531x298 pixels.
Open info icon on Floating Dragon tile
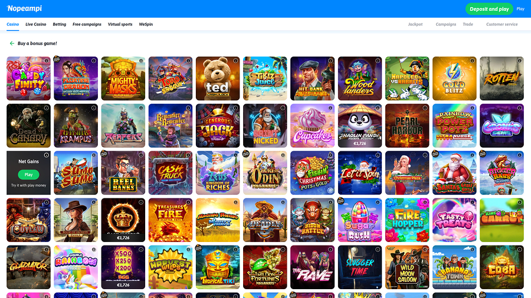point(93,61)
